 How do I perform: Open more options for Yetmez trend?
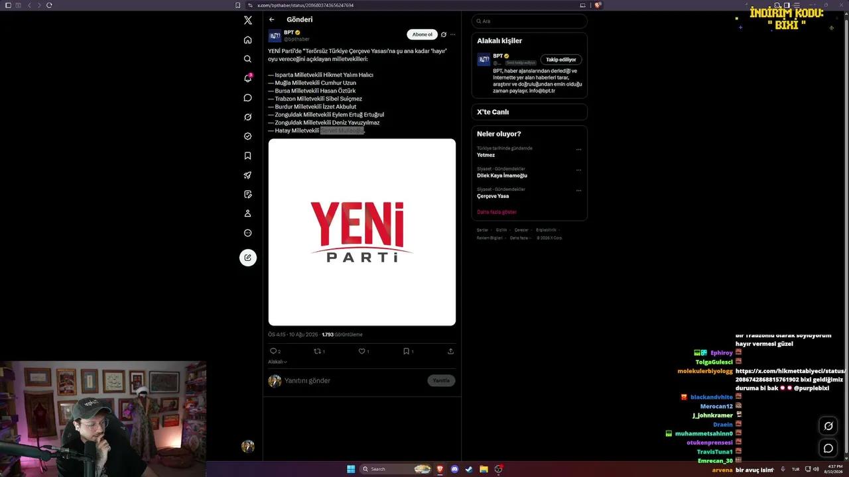578,150
